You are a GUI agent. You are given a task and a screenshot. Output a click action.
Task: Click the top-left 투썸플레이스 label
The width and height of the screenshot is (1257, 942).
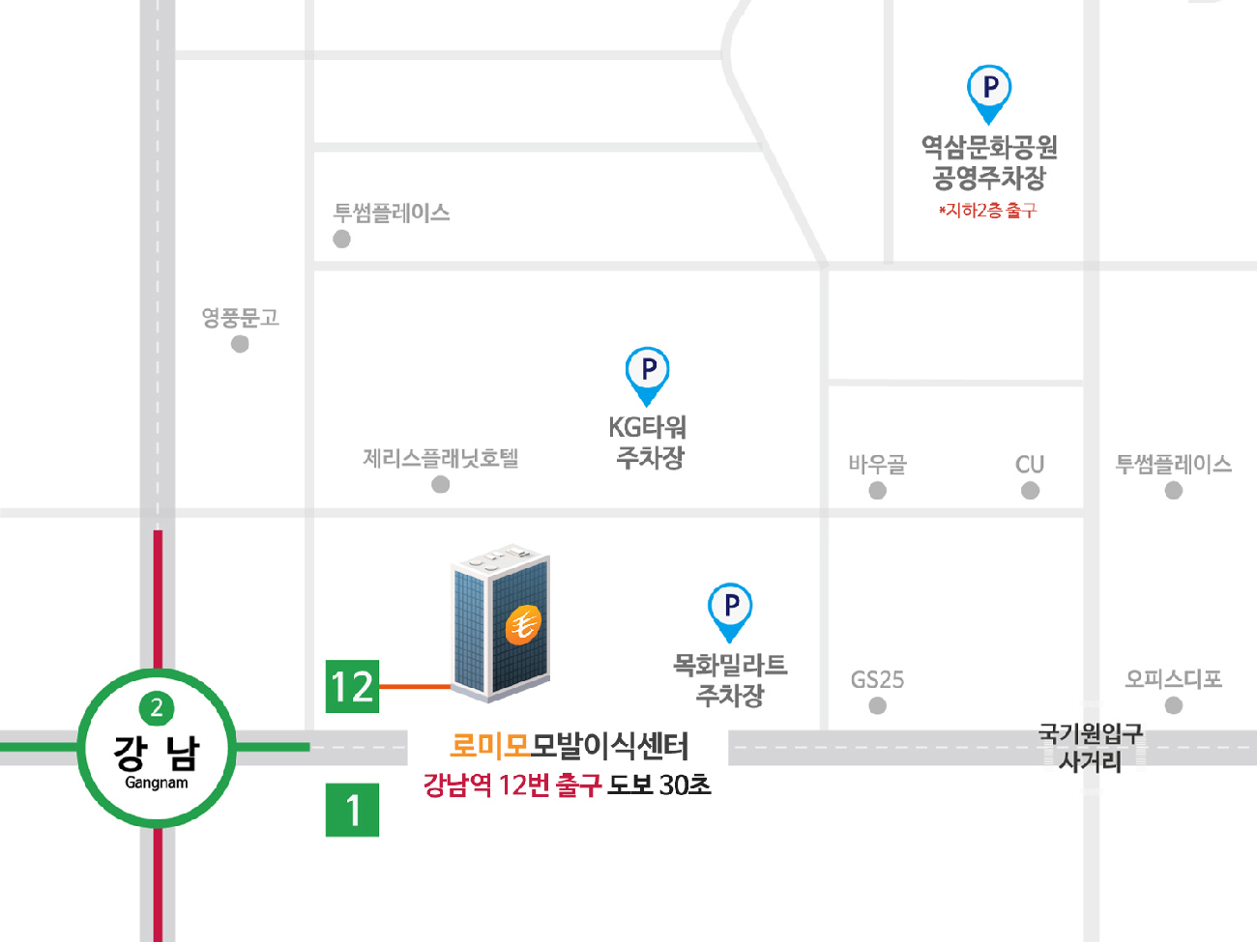[392, 213]
